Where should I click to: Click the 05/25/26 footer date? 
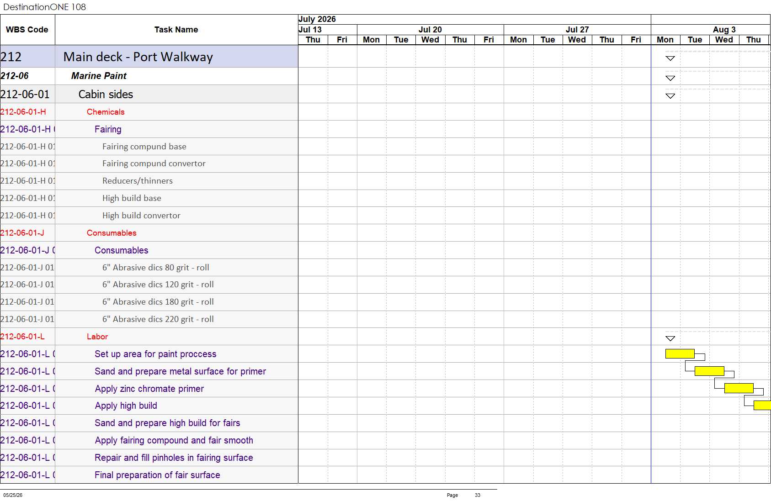(13, 495)
